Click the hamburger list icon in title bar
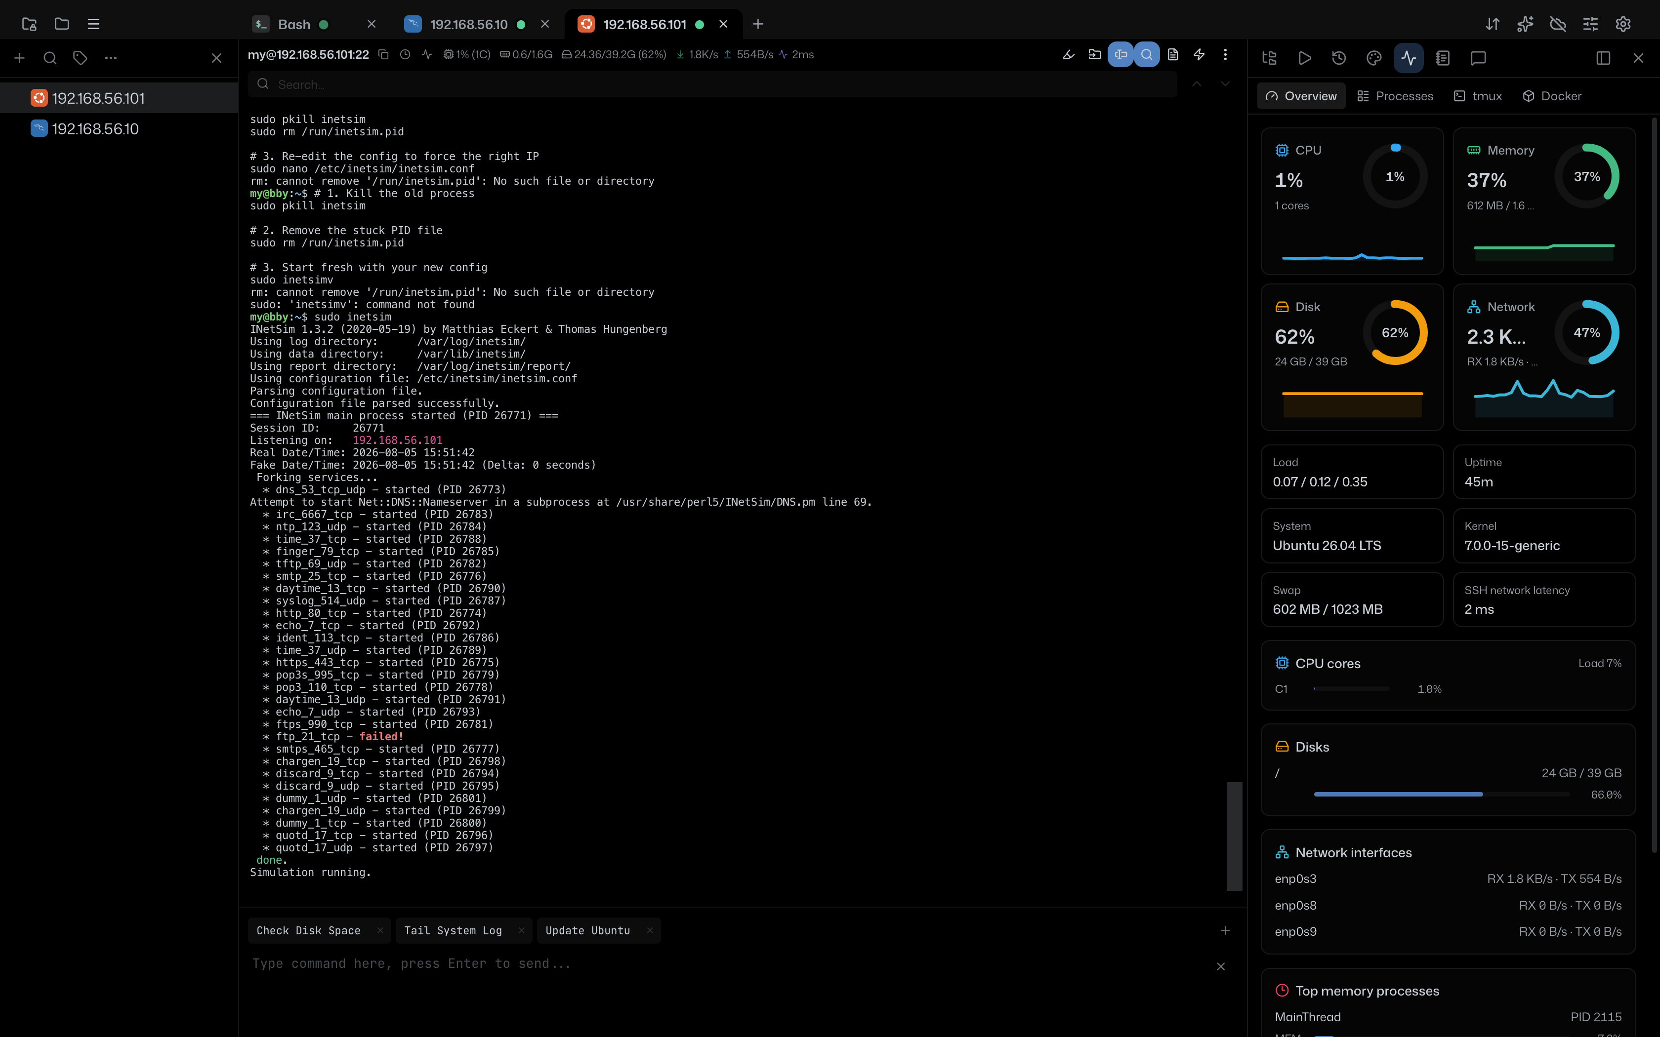The height and width of the screenshot is (1037, 1660). [94, 24]
